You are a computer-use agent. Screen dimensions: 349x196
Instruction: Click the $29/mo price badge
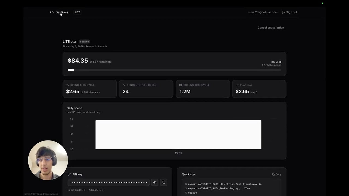pyautogui.click(x=84, y=42)
